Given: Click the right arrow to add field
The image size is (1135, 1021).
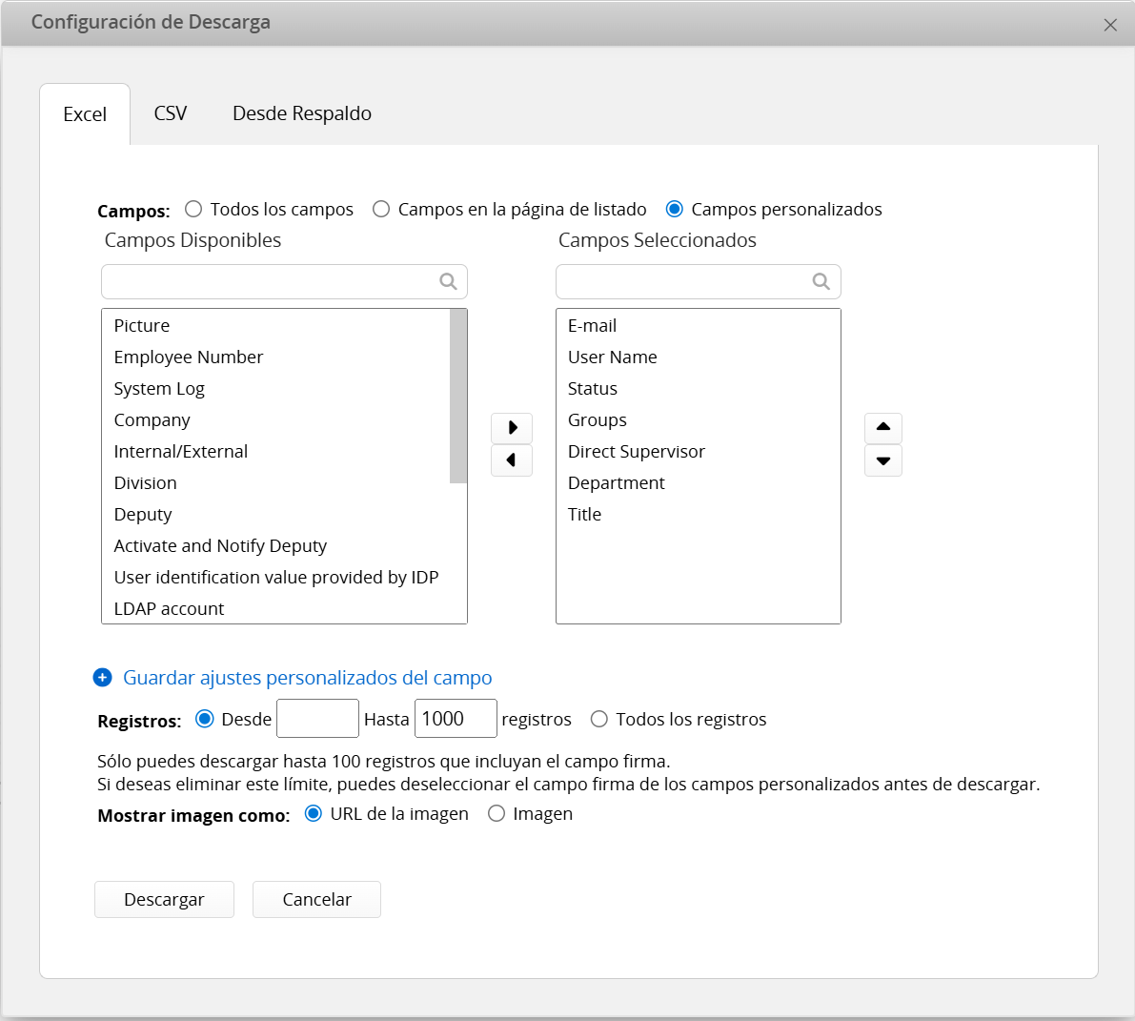Looking at the screenshot, I should [x=512, y=428].
